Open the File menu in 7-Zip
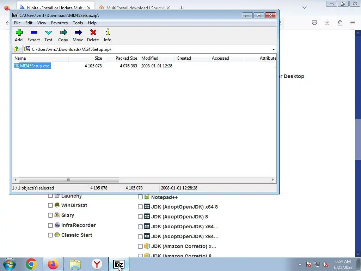Viewport: 361px width, 271px height. pyautogui.click(x=17, y=23)
